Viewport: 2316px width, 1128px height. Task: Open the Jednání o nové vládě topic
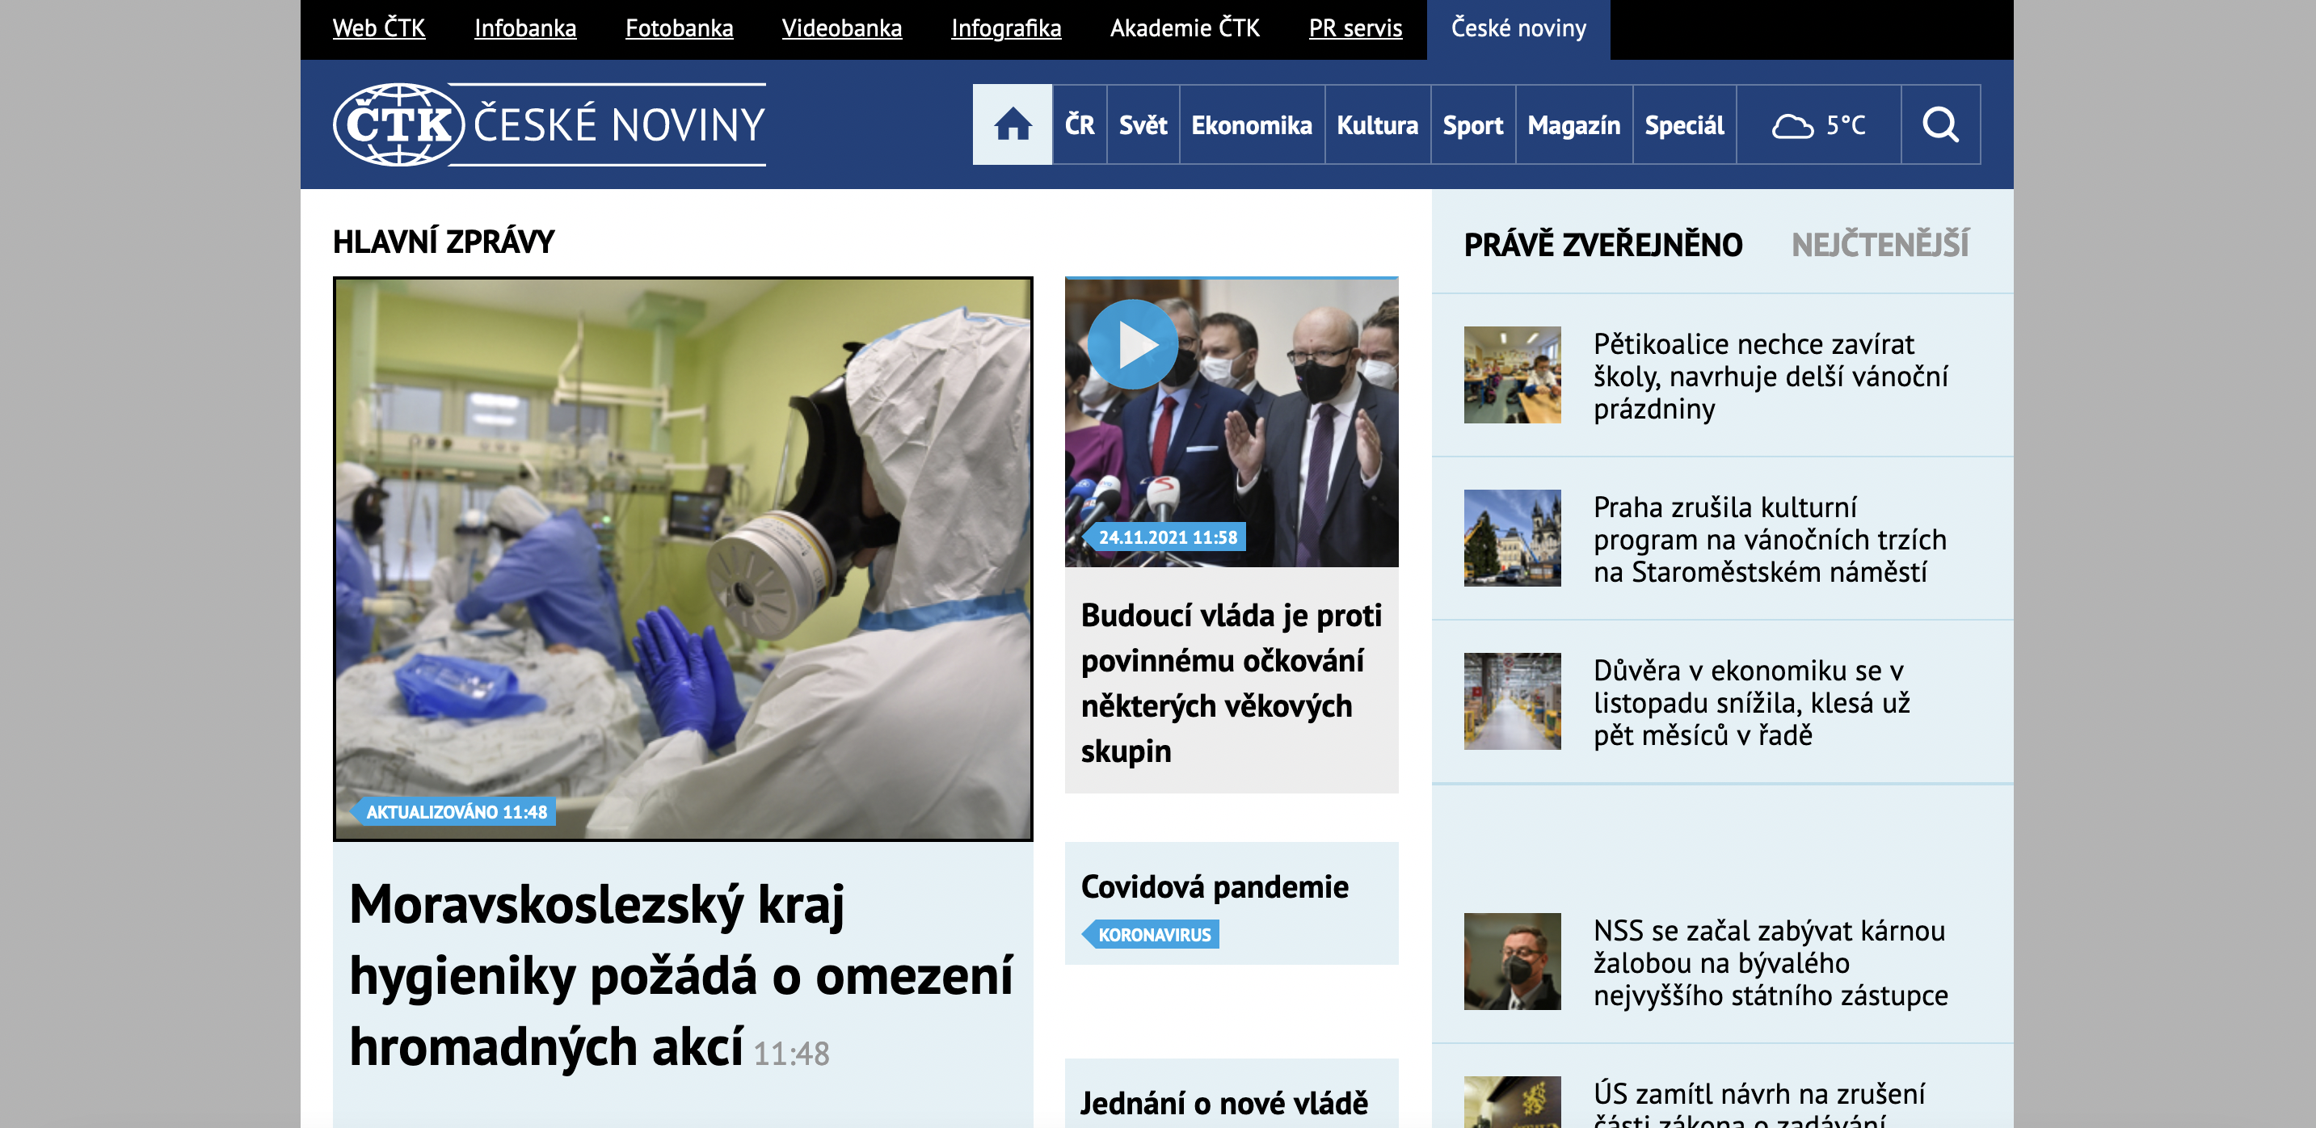pyautogui.click(x=1223, y=1103)
